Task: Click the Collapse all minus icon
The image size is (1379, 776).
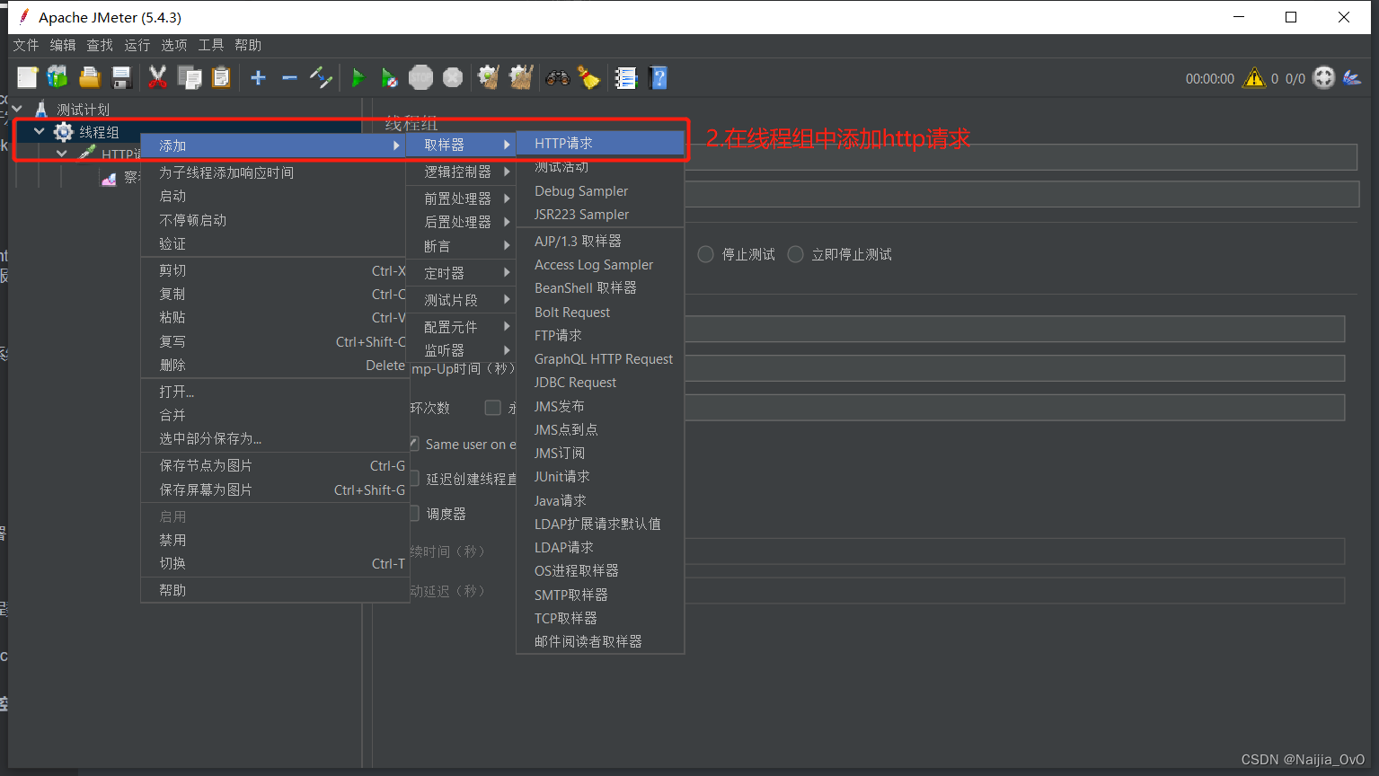Action: coord(289,78)
